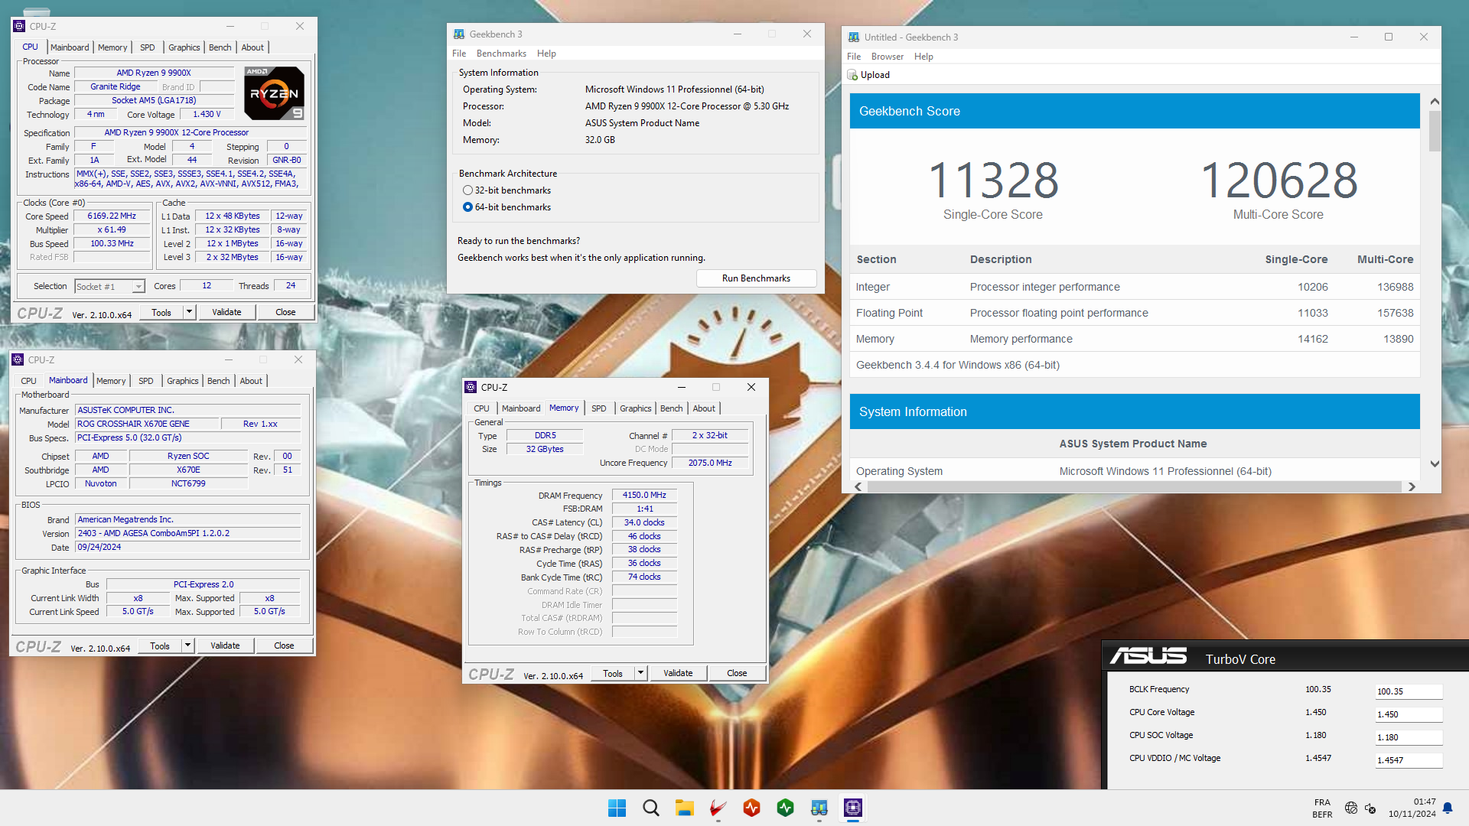This screenshot has width=1469, height=826.
Task: Click the BCLK Frequency input field in TurboV
Action: point(1409,691)
